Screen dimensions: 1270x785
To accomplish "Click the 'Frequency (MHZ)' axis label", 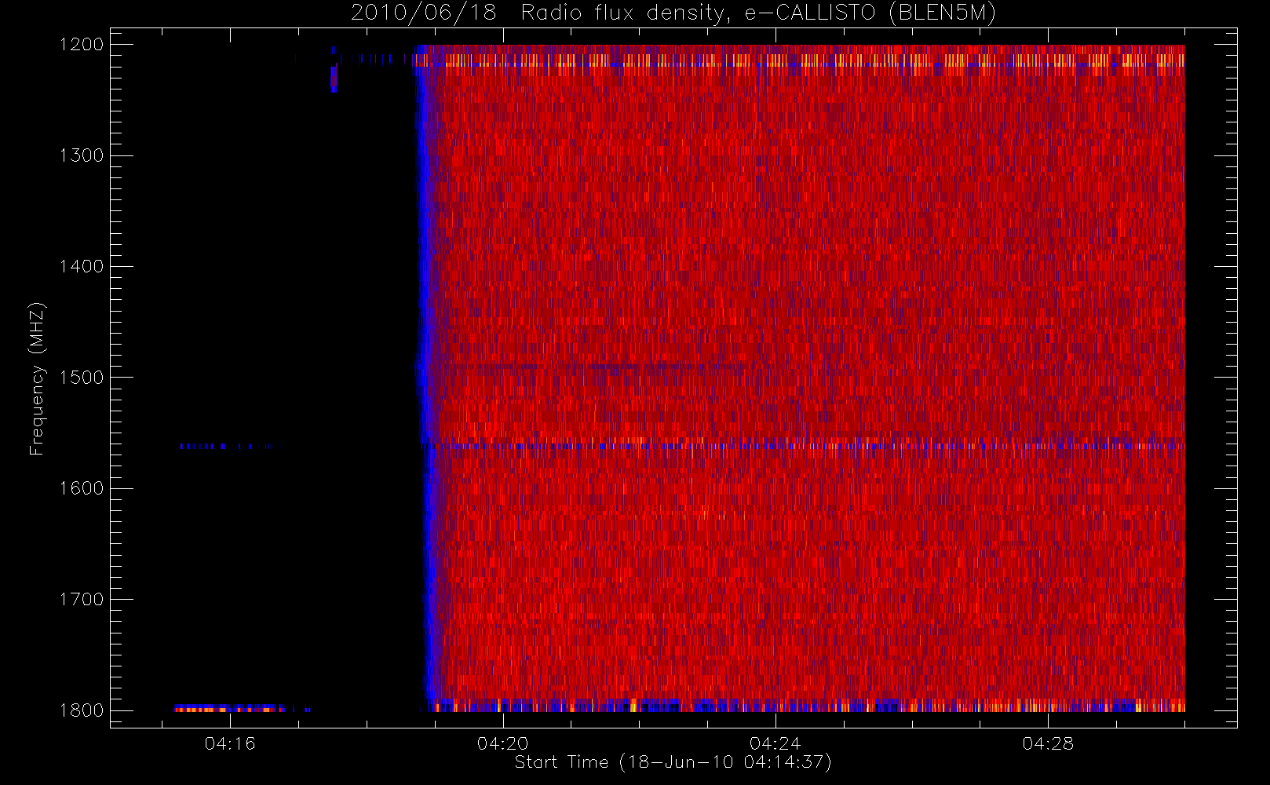I will pyautogui.click(x=37, y=378).
